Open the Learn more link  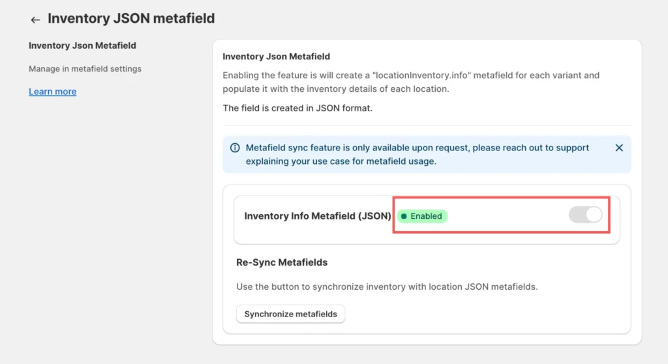[52, 92]
